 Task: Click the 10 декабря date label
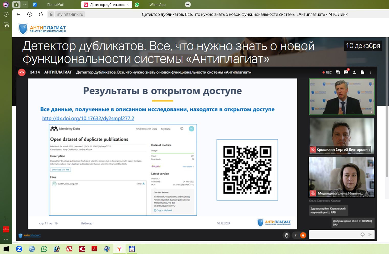pos(363,46)
